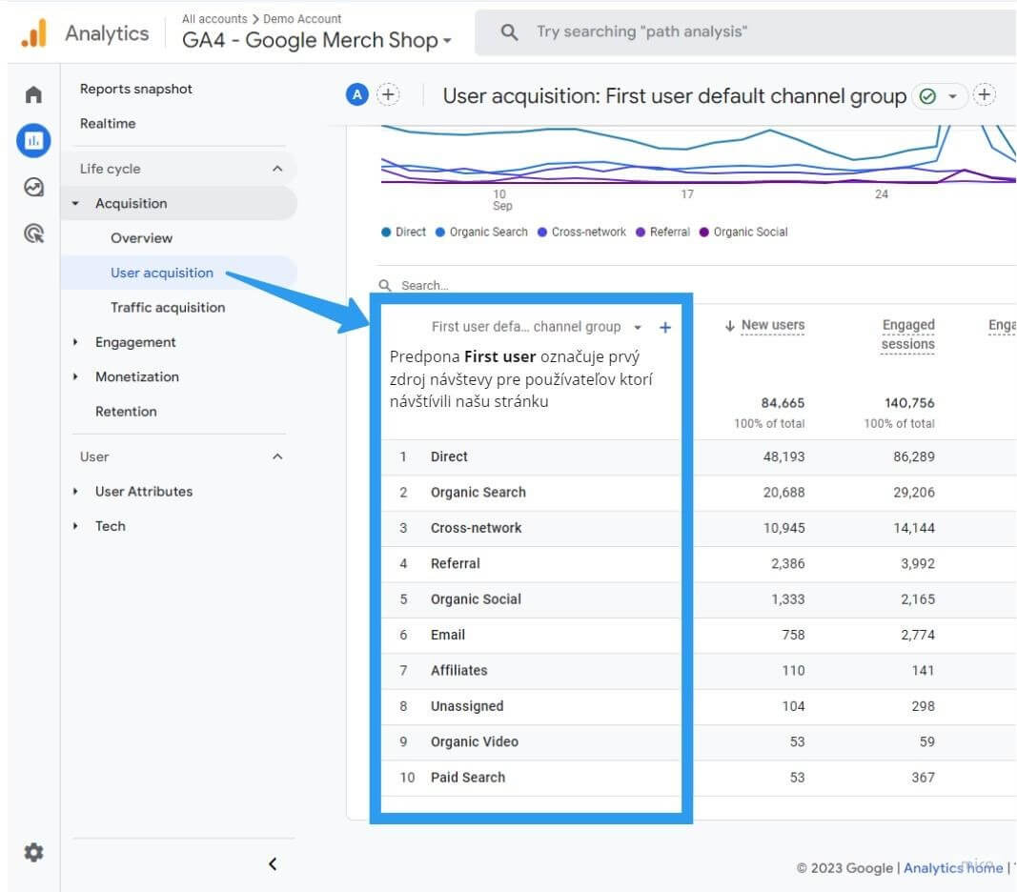Click the Affiliates row label
This screenshot has width=1017, height=892.
click(x=458, y=671)
